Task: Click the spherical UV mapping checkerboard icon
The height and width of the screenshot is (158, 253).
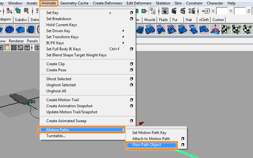Action: click(247, 29)
